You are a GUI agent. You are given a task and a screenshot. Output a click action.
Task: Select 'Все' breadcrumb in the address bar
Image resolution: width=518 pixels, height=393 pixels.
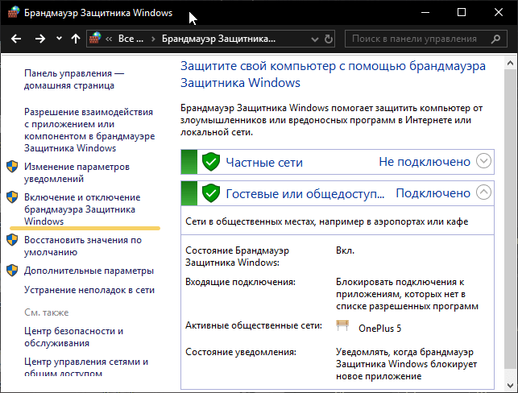[126, 39]
